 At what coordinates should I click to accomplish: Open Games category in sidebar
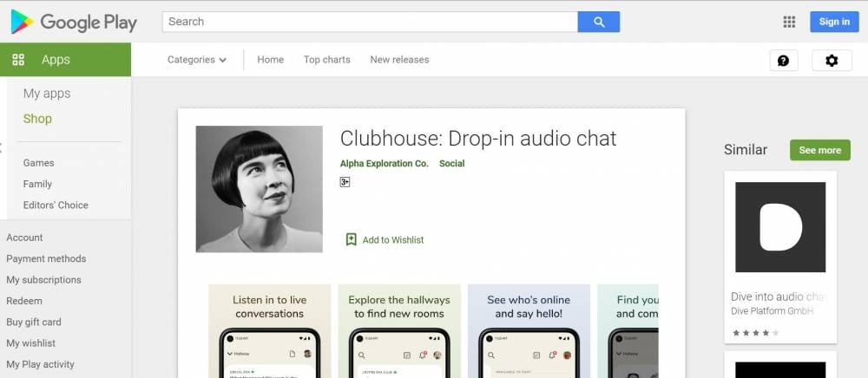(38, 163)
